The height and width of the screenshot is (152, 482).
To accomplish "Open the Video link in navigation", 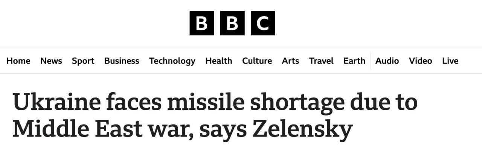I will [420, 61].
